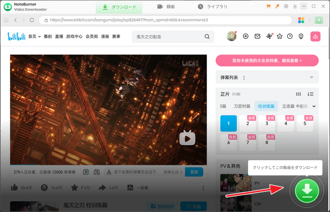Open the PV video thumbnail
This screenshot has width=330, height=212.
[x=236, y=183]
